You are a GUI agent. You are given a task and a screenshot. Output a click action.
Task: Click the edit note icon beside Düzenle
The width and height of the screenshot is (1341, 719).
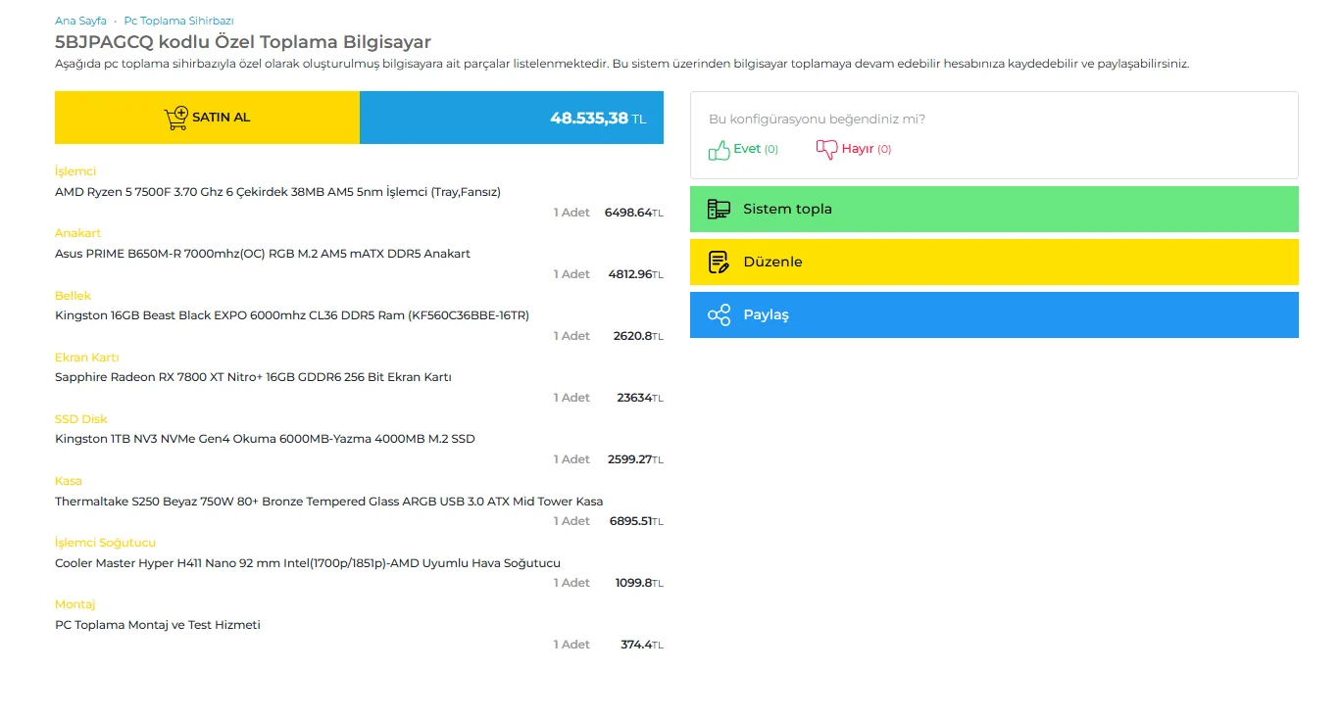pyautogui.click(x=720, y=262)
